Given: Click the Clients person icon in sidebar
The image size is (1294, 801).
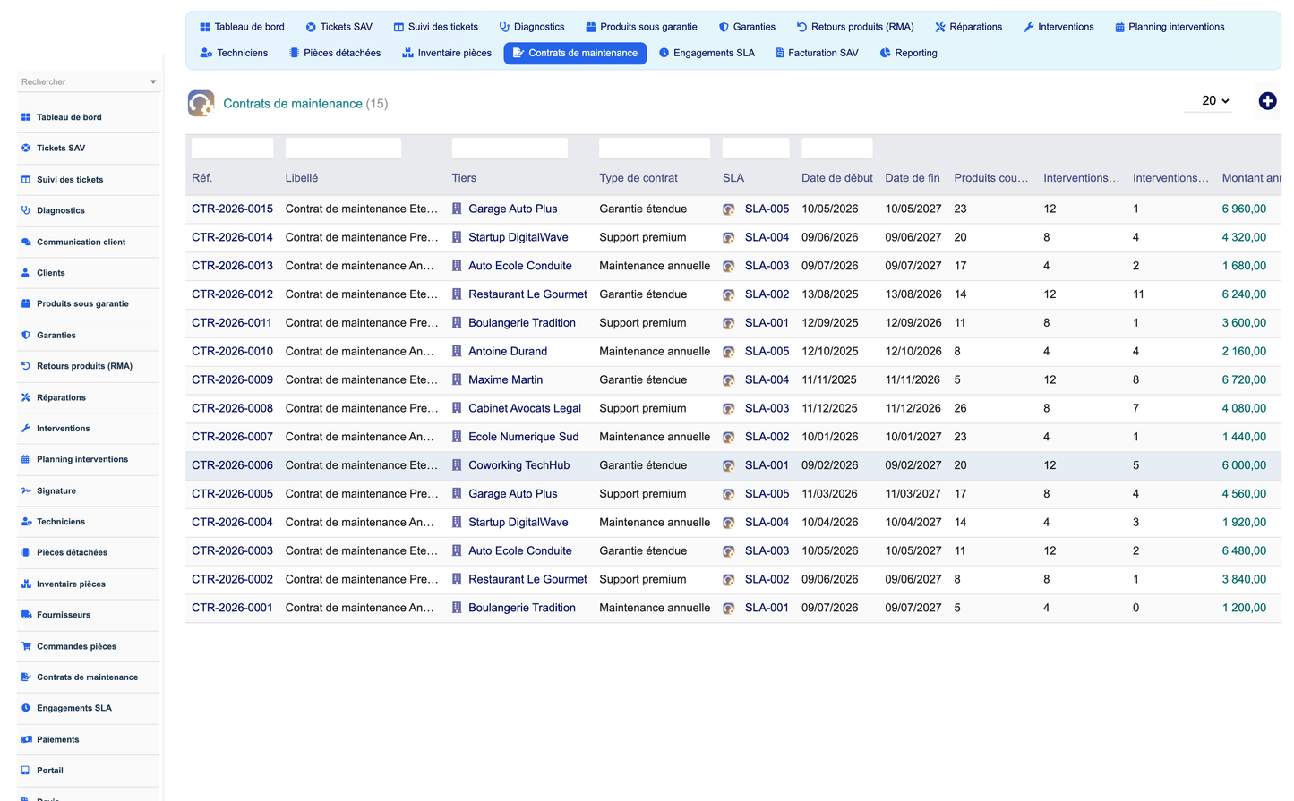Looking at the screenshot, I should pos(26,273).
